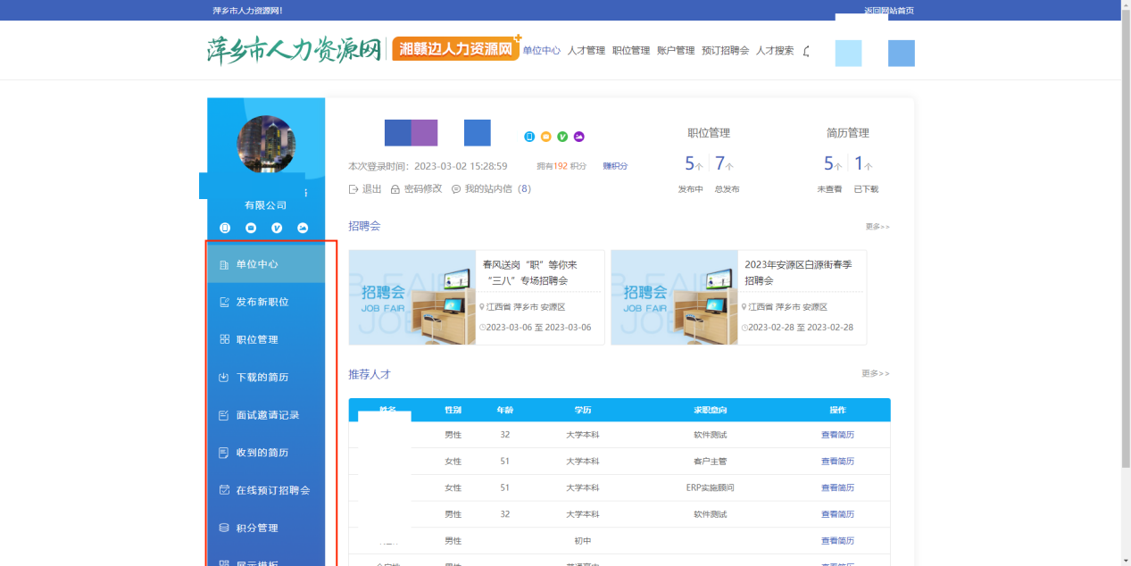Viewport: 1131px width, 566px height.
Task: Click the image badge icon under the company name
Action: [x=303, y=228]
